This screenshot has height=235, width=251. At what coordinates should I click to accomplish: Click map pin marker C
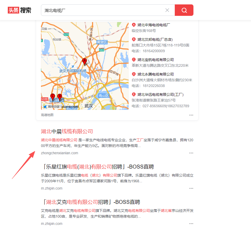tap(53, 97)
